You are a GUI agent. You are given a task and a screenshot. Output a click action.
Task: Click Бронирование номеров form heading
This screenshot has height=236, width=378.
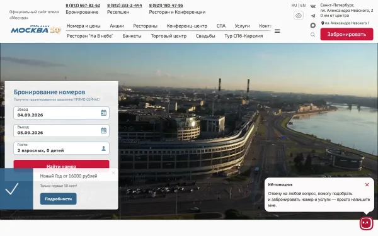pyautogui.click(x=49, y=92)
